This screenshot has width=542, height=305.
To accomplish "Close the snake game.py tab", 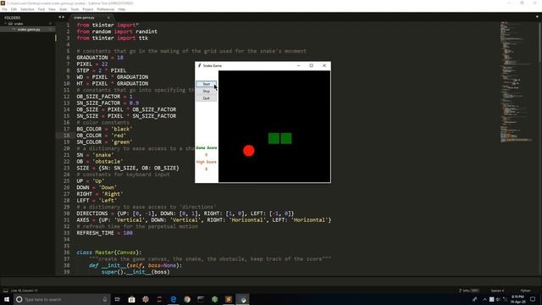I will coord(108,17).
